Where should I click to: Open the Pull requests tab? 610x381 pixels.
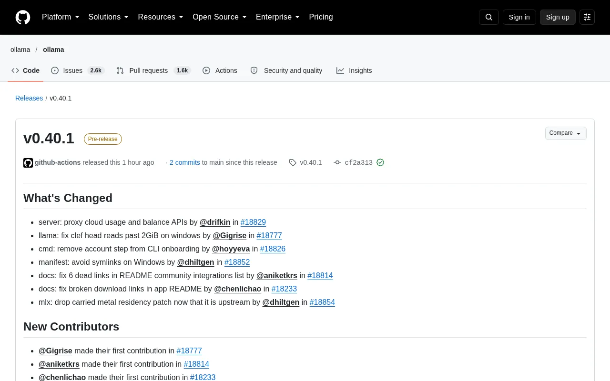coord(153,70)
